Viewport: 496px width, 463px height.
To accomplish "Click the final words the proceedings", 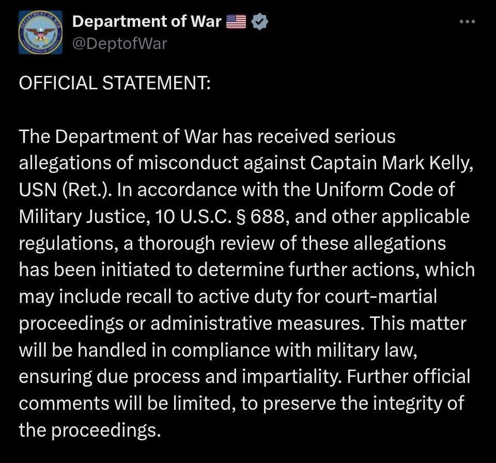I will pos(87,429).
